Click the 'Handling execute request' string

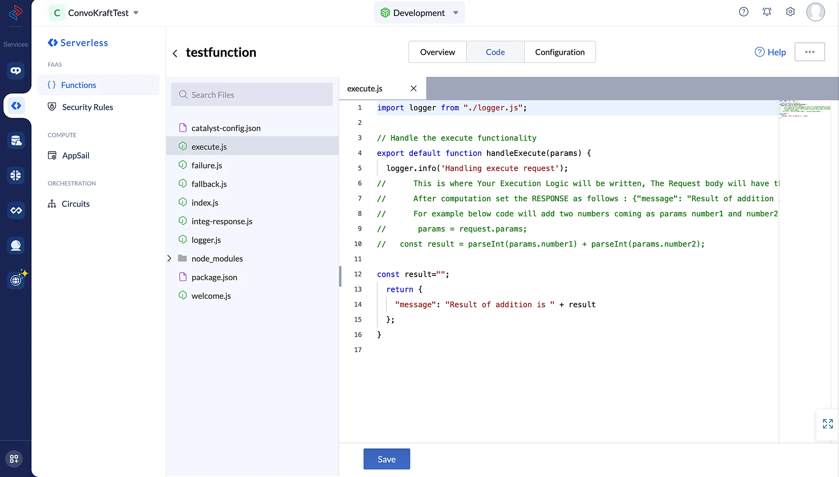click(x=500, y=168)
